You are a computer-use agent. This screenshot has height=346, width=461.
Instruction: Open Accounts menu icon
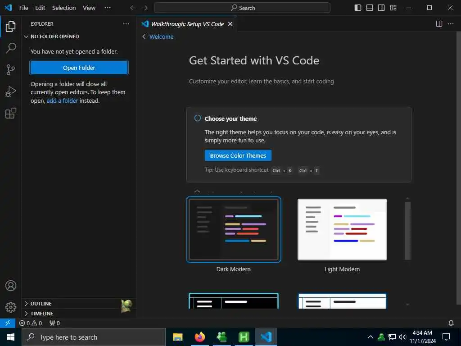click(x=11, y=286)
